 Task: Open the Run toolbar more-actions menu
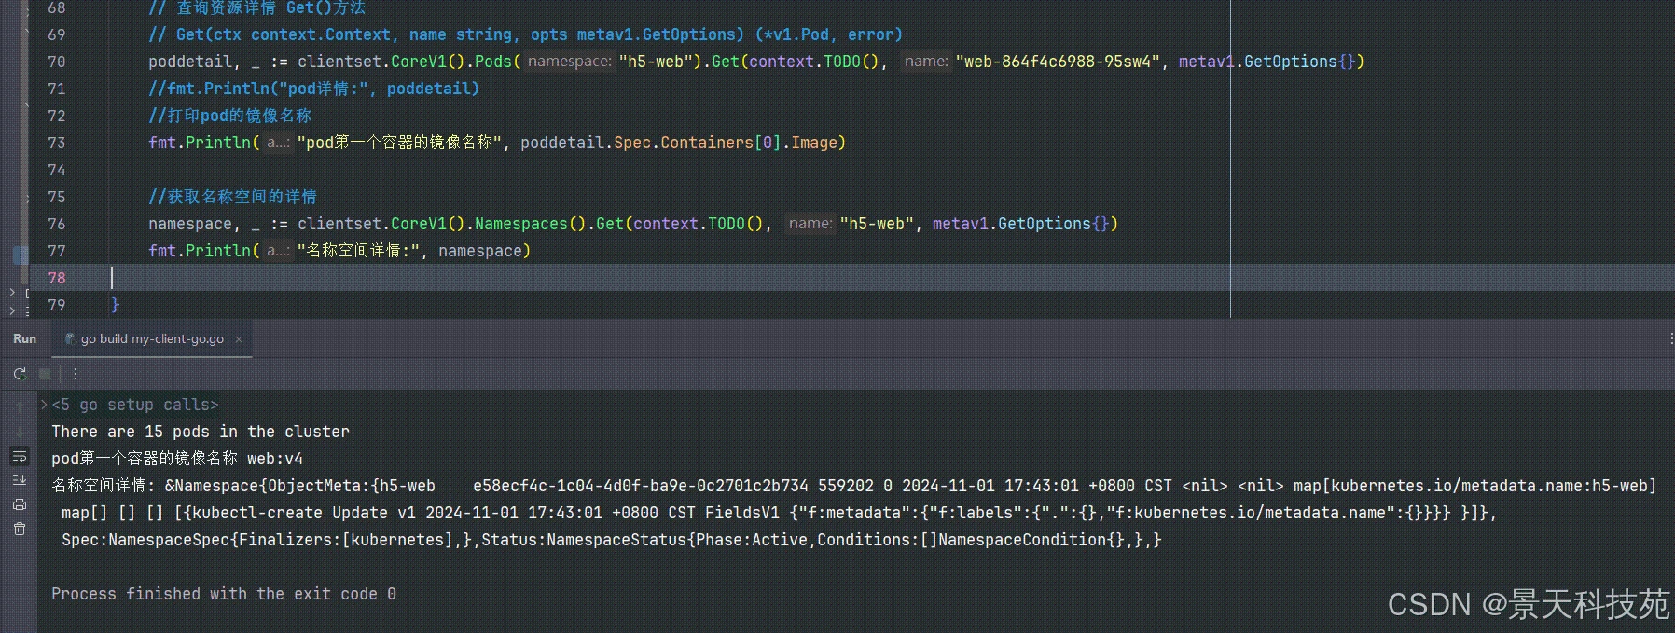tap(76, 374)
